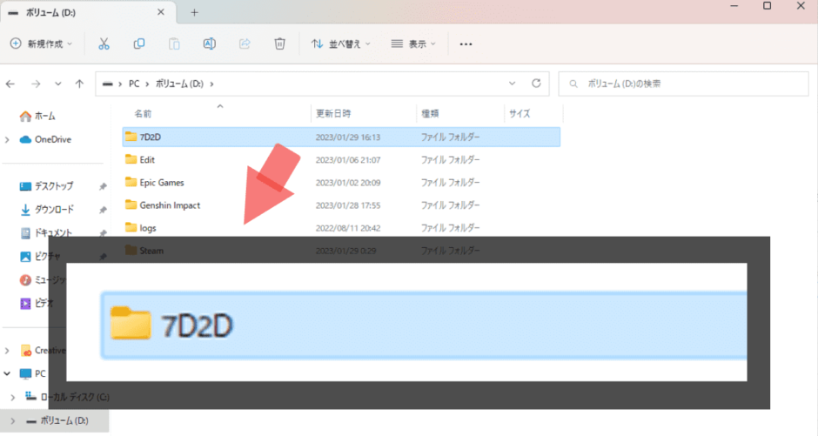
Task: Click the drive icon in address bar
Action: (x=107, y=84)
